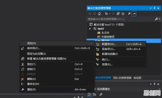Toggle the bottom-left panel auto-hide pin

point(78,97)
